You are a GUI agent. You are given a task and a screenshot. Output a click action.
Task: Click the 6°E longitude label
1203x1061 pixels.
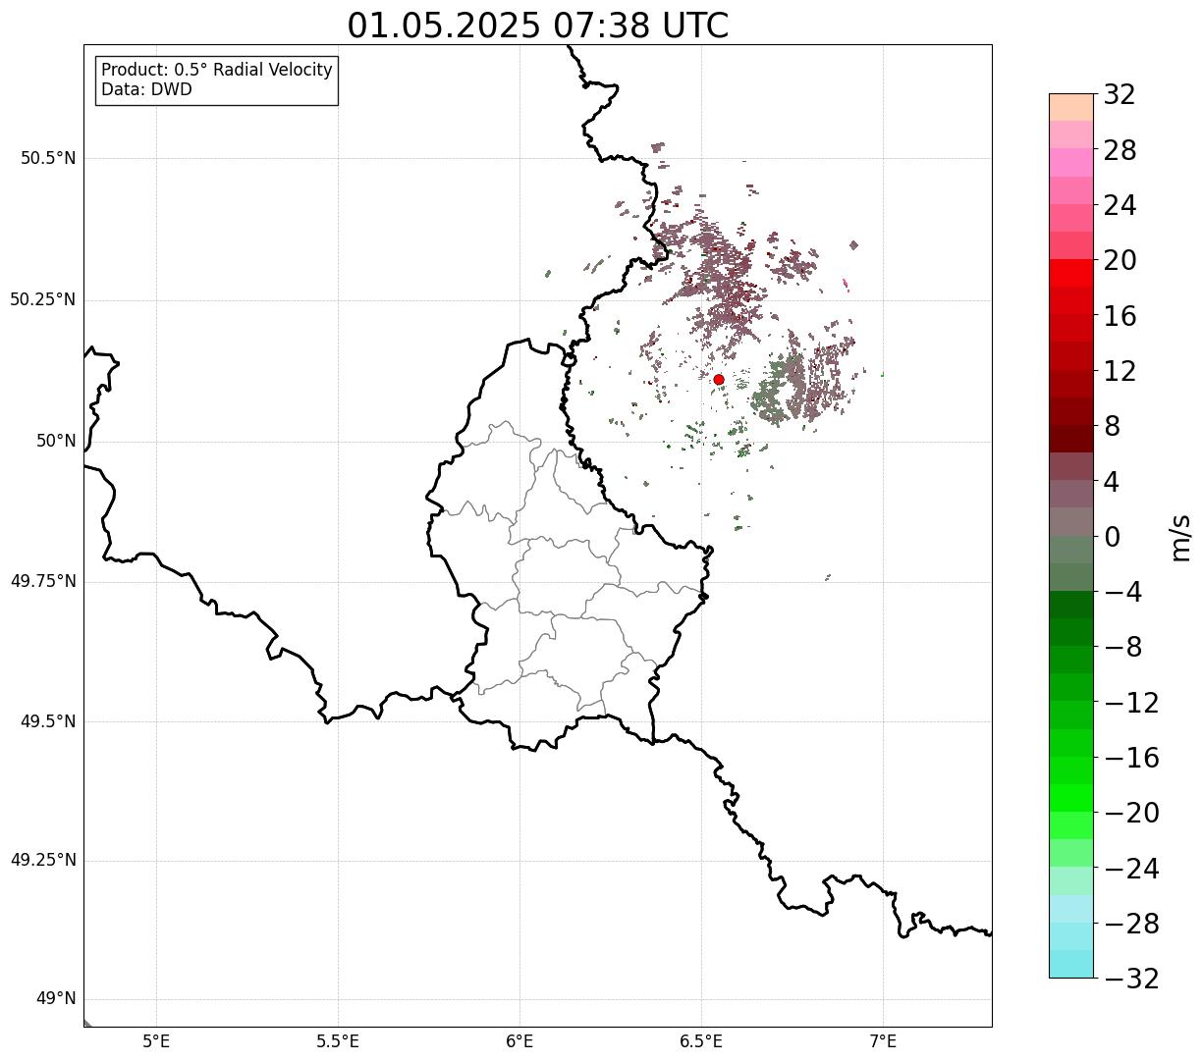point(519,1041)
